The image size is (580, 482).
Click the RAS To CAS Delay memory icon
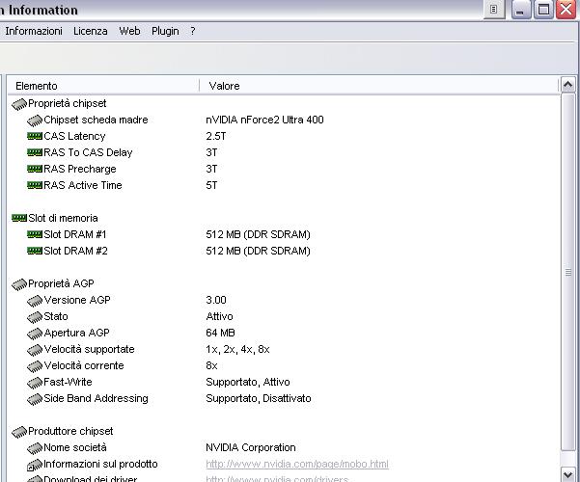click(x=35, y=152)
